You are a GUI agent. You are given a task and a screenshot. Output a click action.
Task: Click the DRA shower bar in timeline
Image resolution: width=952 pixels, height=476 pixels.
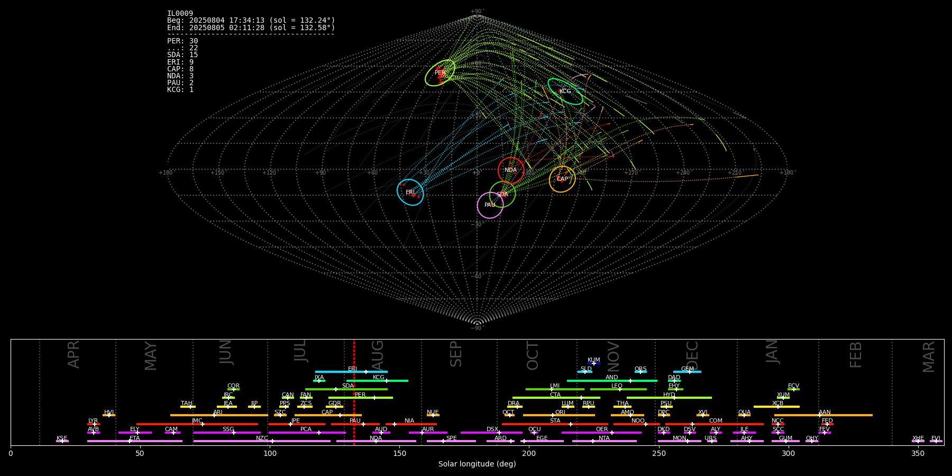[515, 407]
